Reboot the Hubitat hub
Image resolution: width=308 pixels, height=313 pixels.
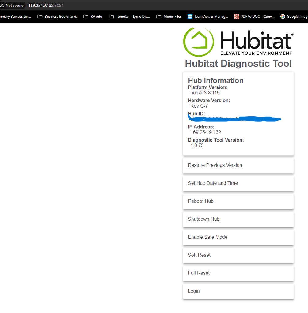pos(238,201)
